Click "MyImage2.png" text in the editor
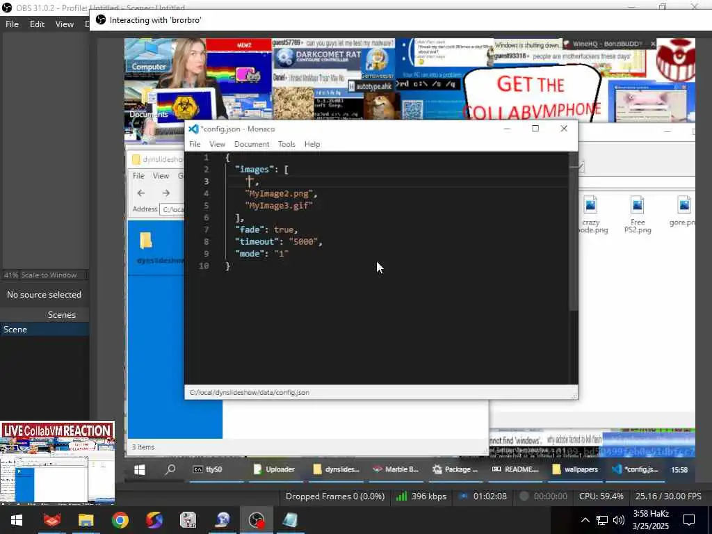 pos(279,193)
